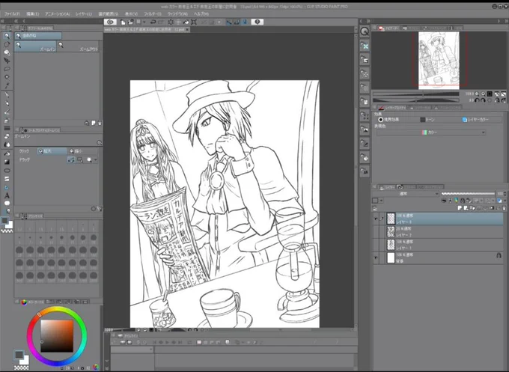Toggle Clip to layer below icon
509x372 pixels.
click(x=444, y=201)
